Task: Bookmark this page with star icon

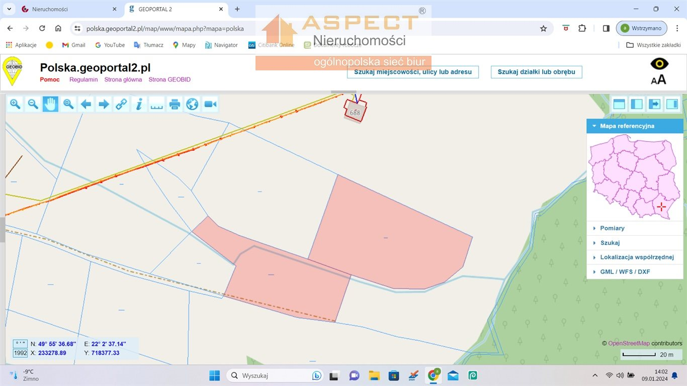Action: click(x=543, y=29)
